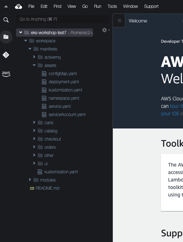
Task: Follow the 'tour' link in Welcome page
Action: (174, 106)
